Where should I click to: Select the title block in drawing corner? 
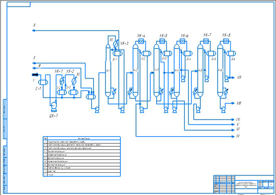(244, 184)
